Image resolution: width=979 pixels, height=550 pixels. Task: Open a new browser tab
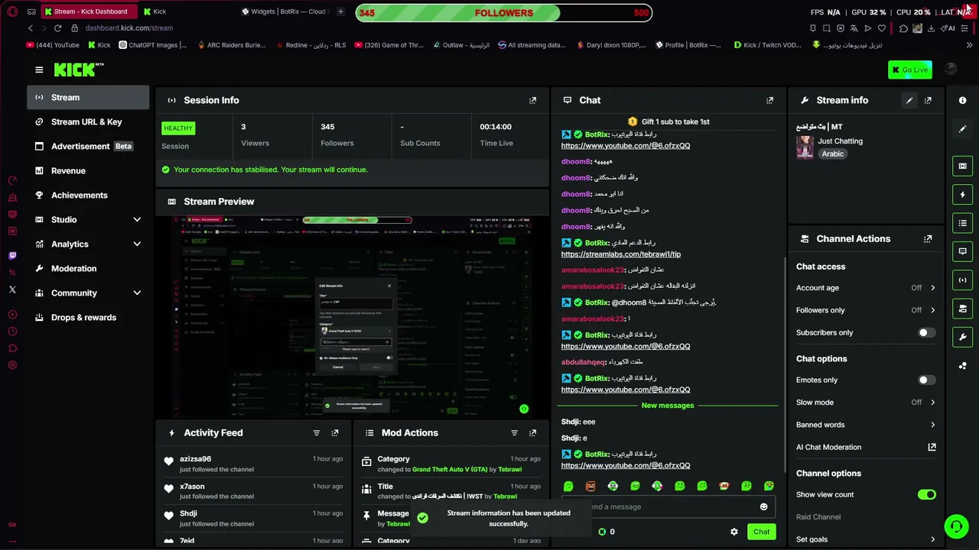tap(340, 11)
